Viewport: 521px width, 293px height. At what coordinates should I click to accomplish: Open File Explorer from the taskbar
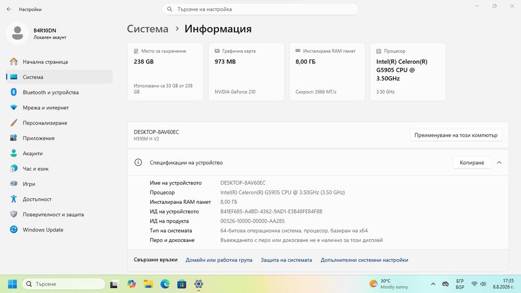coord(148,284)
